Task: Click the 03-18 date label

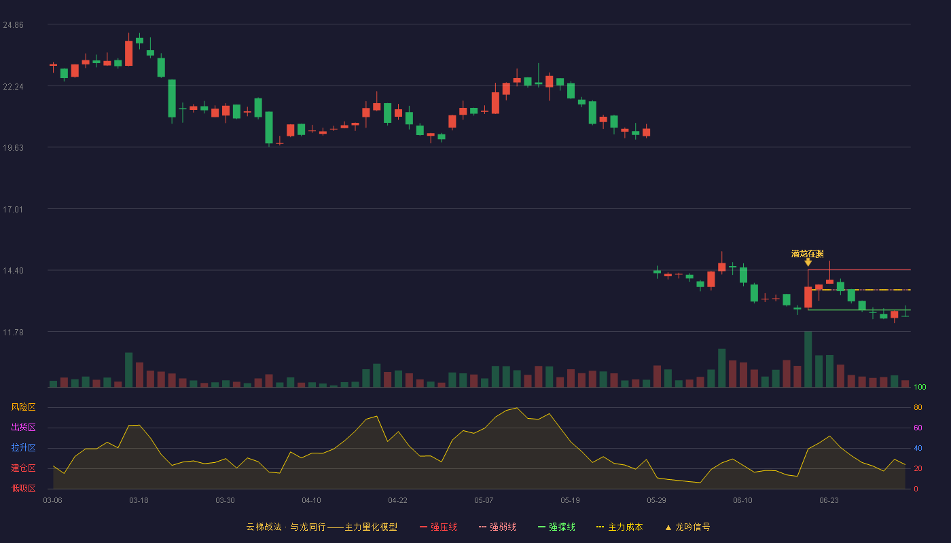Action: pyautogui.click(x=139, y=500)
